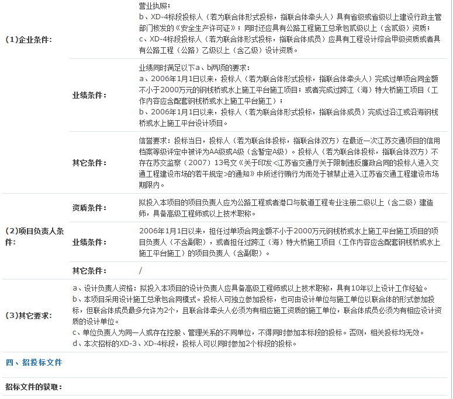This screenshot has height=399, width=453.
Task: Click the "/" cell value
Action: click(141, 271)
